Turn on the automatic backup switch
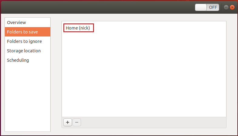The image size is (238, 136). tap(207, 7)
